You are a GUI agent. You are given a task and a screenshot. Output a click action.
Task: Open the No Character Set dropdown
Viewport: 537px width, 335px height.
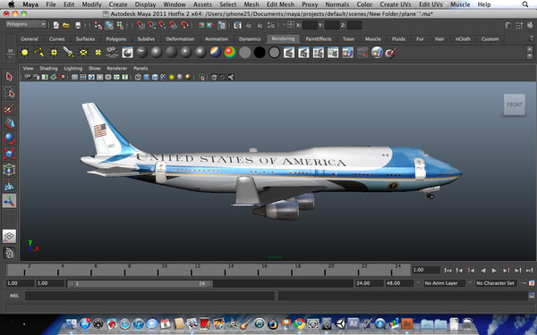[x=496, y=283]
